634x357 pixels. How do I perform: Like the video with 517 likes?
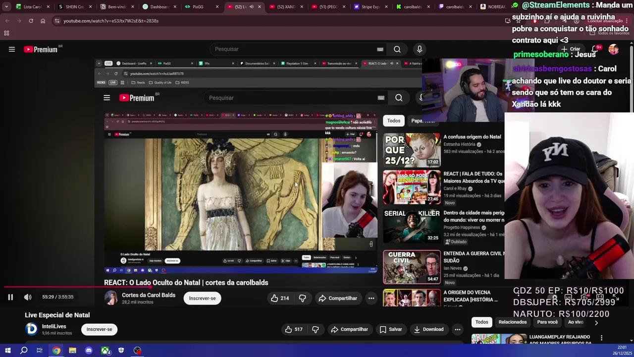294,329
